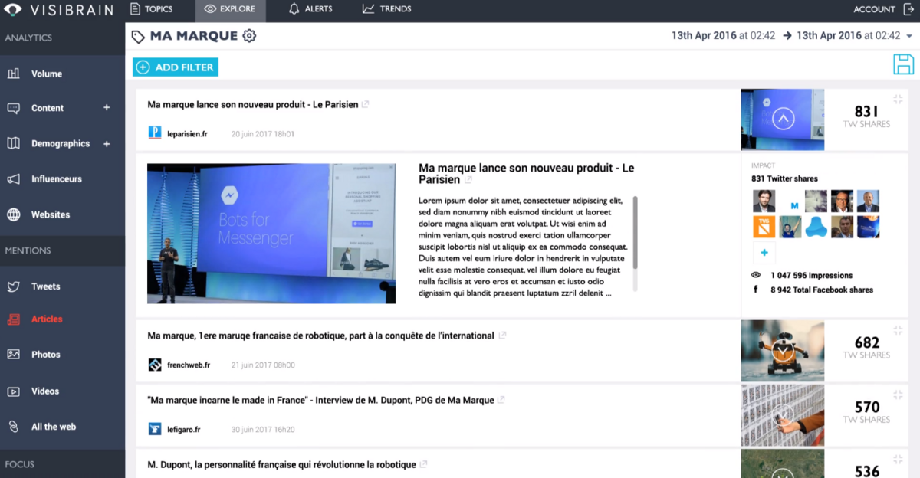Switch to the TOPICS tab

click(152, 9)
